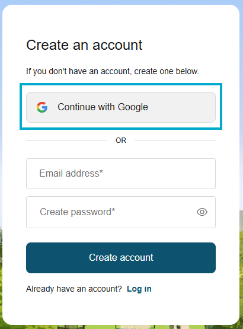
Task: Click the blue sky background above card
Action: tap(121, 2)
